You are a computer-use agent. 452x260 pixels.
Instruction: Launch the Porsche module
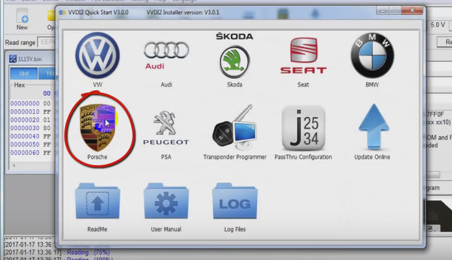[98, 127]
